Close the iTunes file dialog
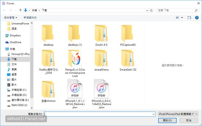The height and width of the screenshot is (126, 202). coord(199,3)
